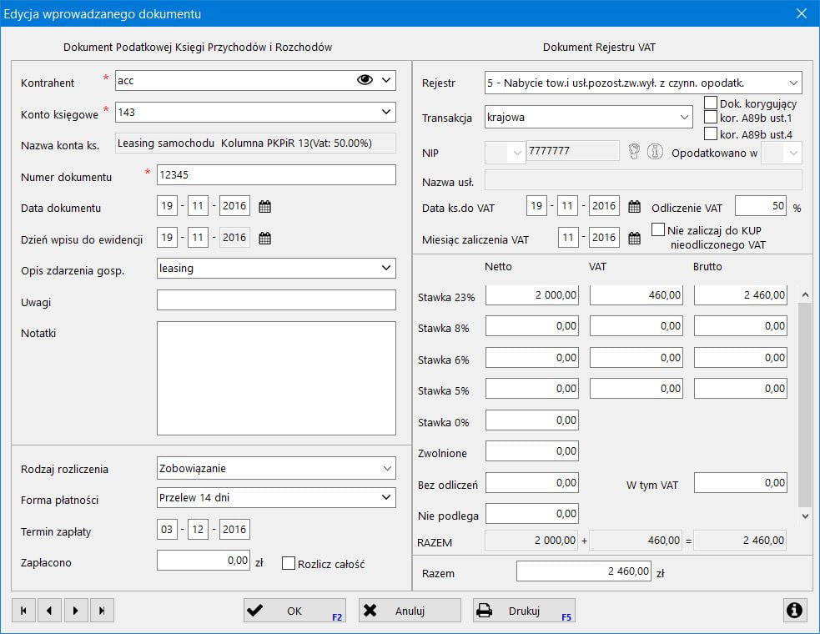Enable the Dok. korygujący checkbox
Image resolution: width=820 pixels, height=634 pixels.
(x=711, y=103)
